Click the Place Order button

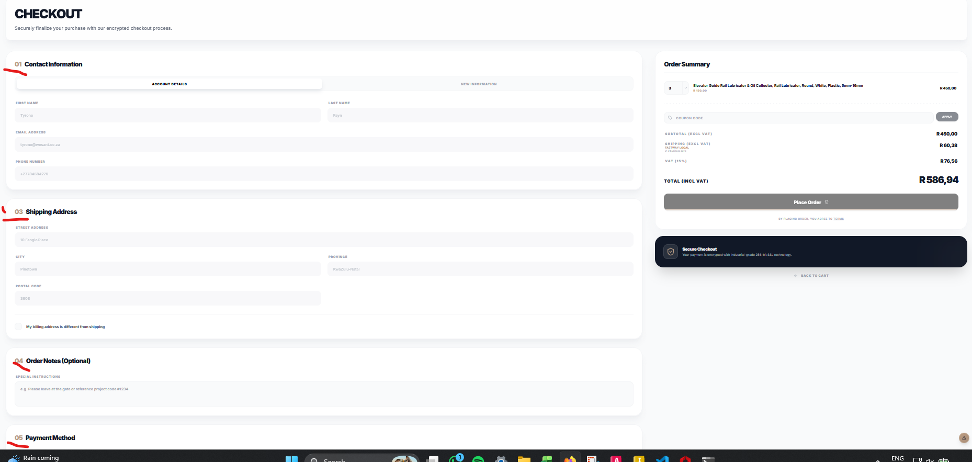point(810,202)
